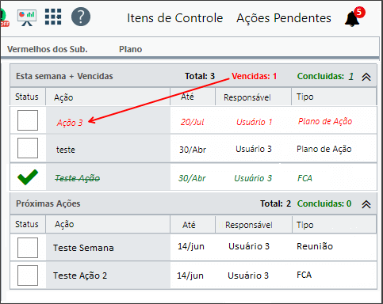This screenshot has height=304, width=383.
Task: Click the question mark help icon
Action: point(81,17)
